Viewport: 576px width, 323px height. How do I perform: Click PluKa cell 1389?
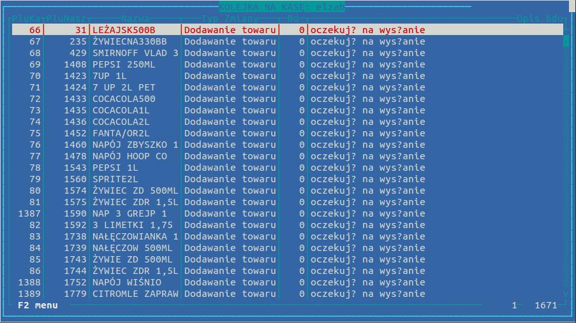click(29, 294)
